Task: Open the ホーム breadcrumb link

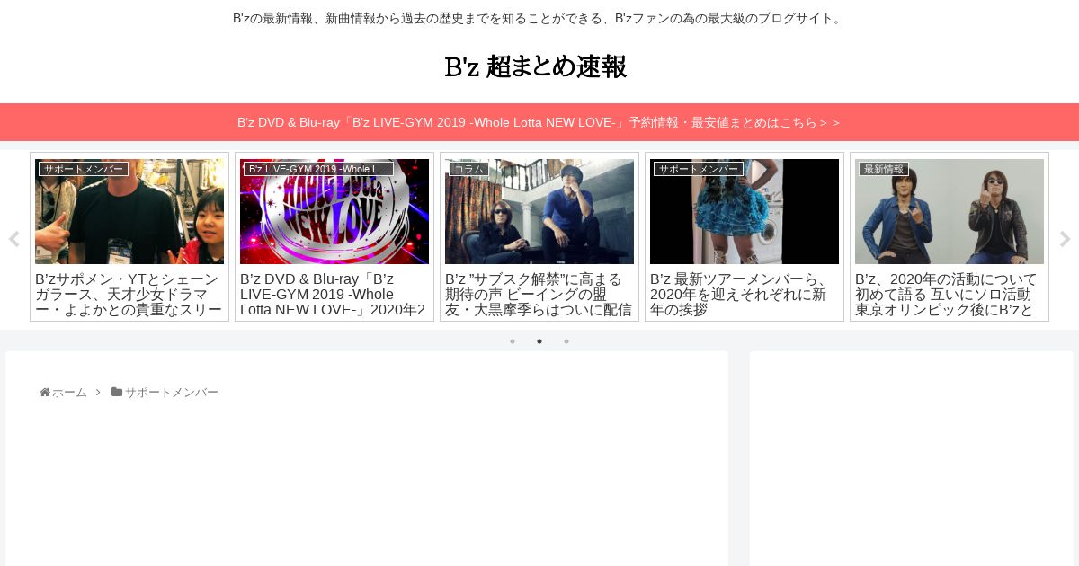Action: coord(69,393)
